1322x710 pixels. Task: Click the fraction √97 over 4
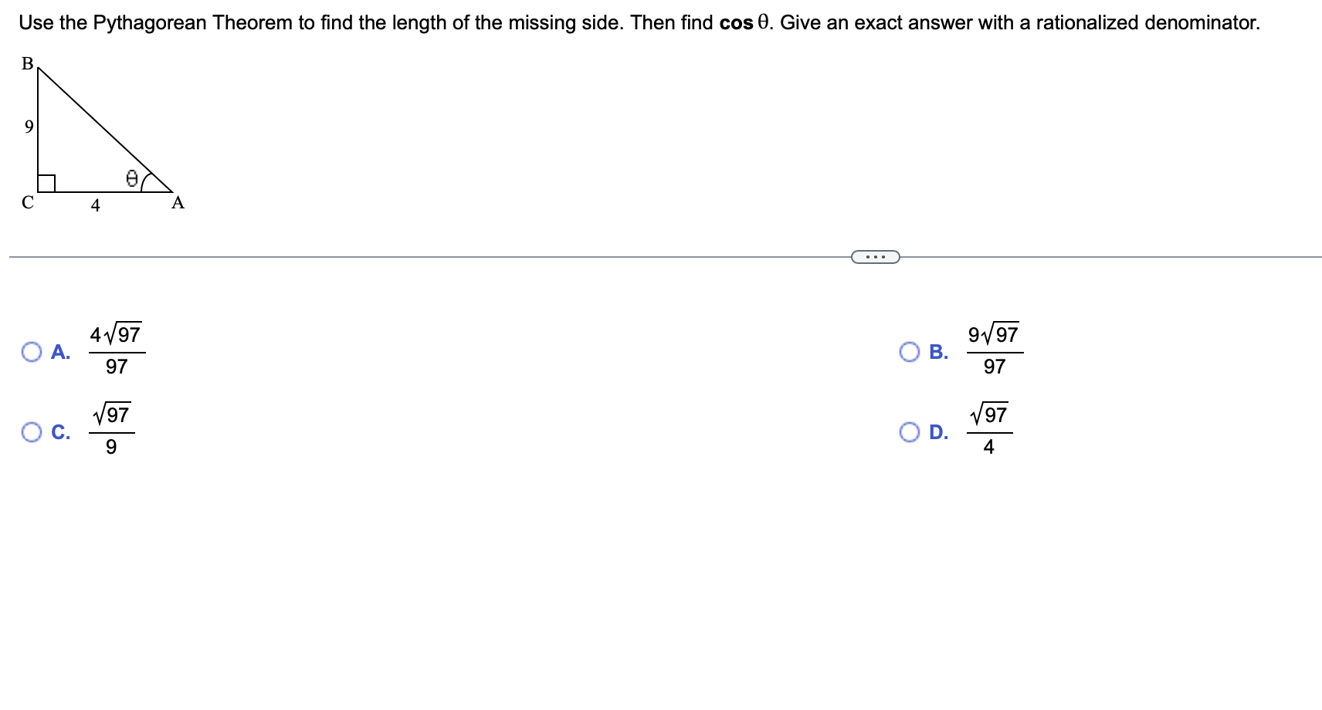click(x=990, y=430)
